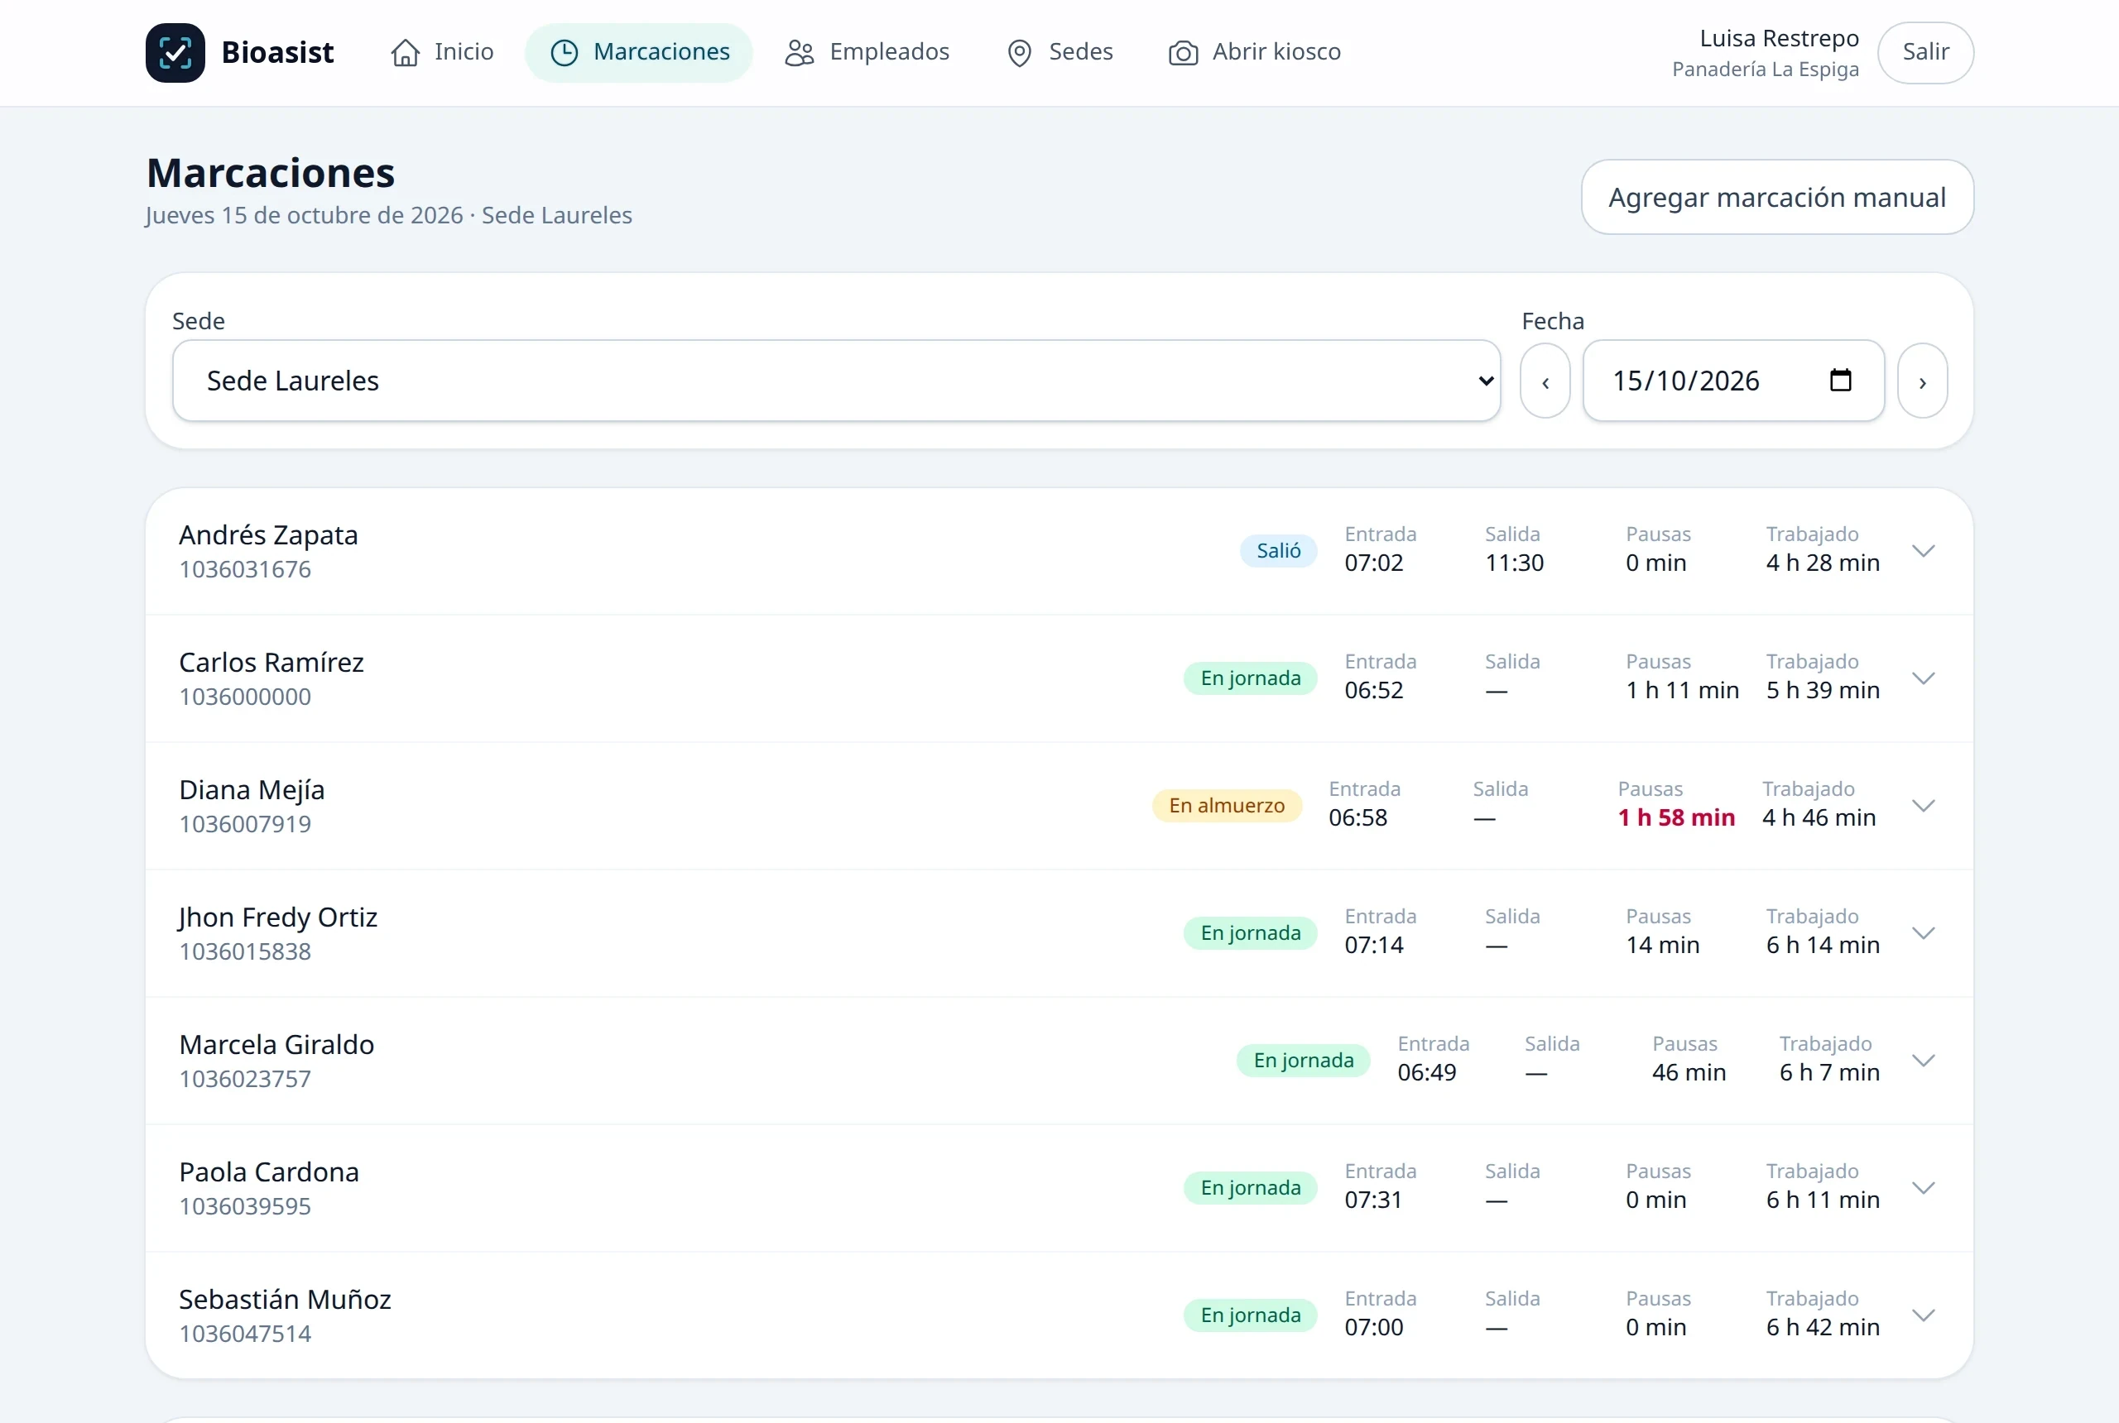Expand Paola Cardona row chevron
The height and width of the screenshot is (1423, 2119).
click(x=1923, y=1188)
